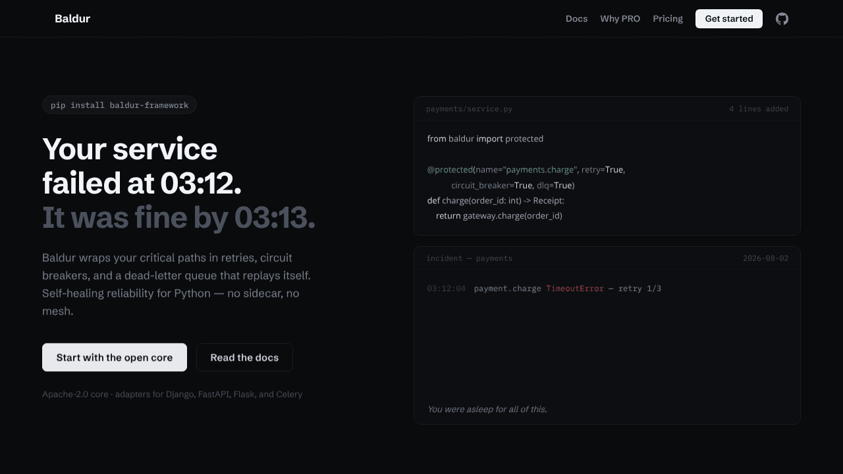Click the Apache-2.0 core adapters note

172,394
